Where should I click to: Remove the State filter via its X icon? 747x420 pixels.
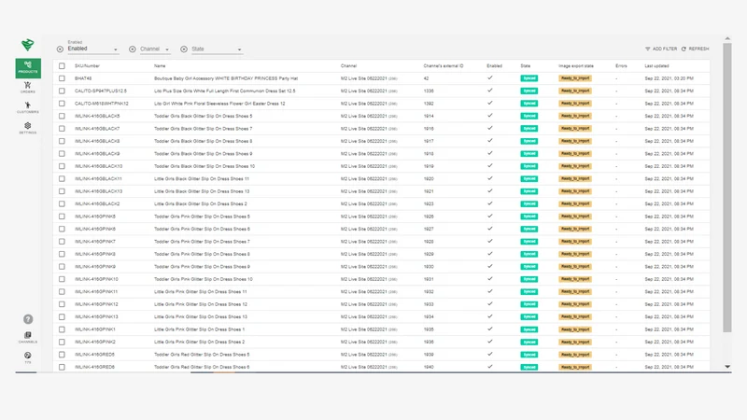tap(184, 49)
